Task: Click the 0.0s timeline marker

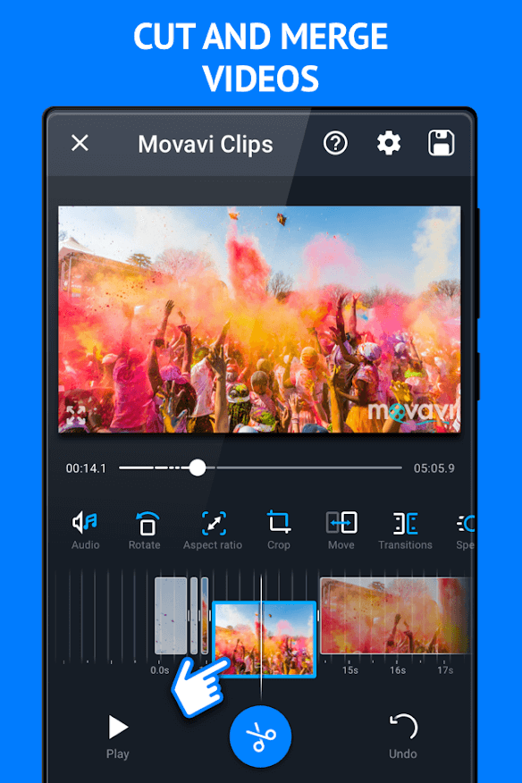Action: click(x=160, y=670)
